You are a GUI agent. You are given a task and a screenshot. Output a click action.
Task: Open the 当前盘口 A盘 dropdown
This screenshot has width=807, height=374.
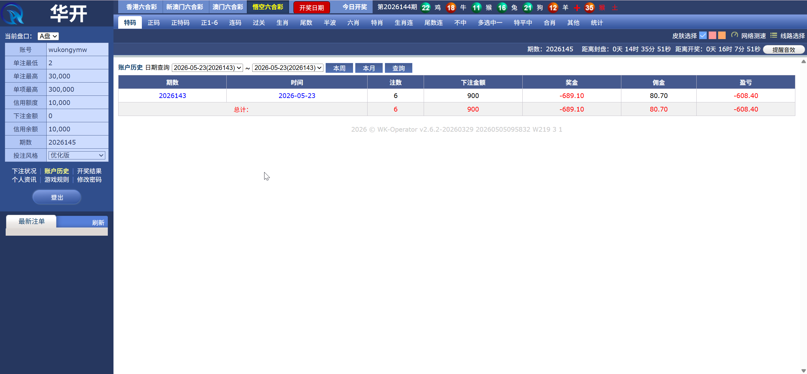click(x=48, y=36)
